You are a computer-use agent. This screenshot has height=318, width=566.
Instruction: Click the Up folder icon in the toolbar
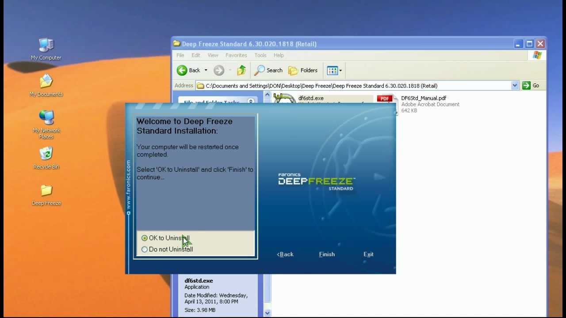point(241,70)
